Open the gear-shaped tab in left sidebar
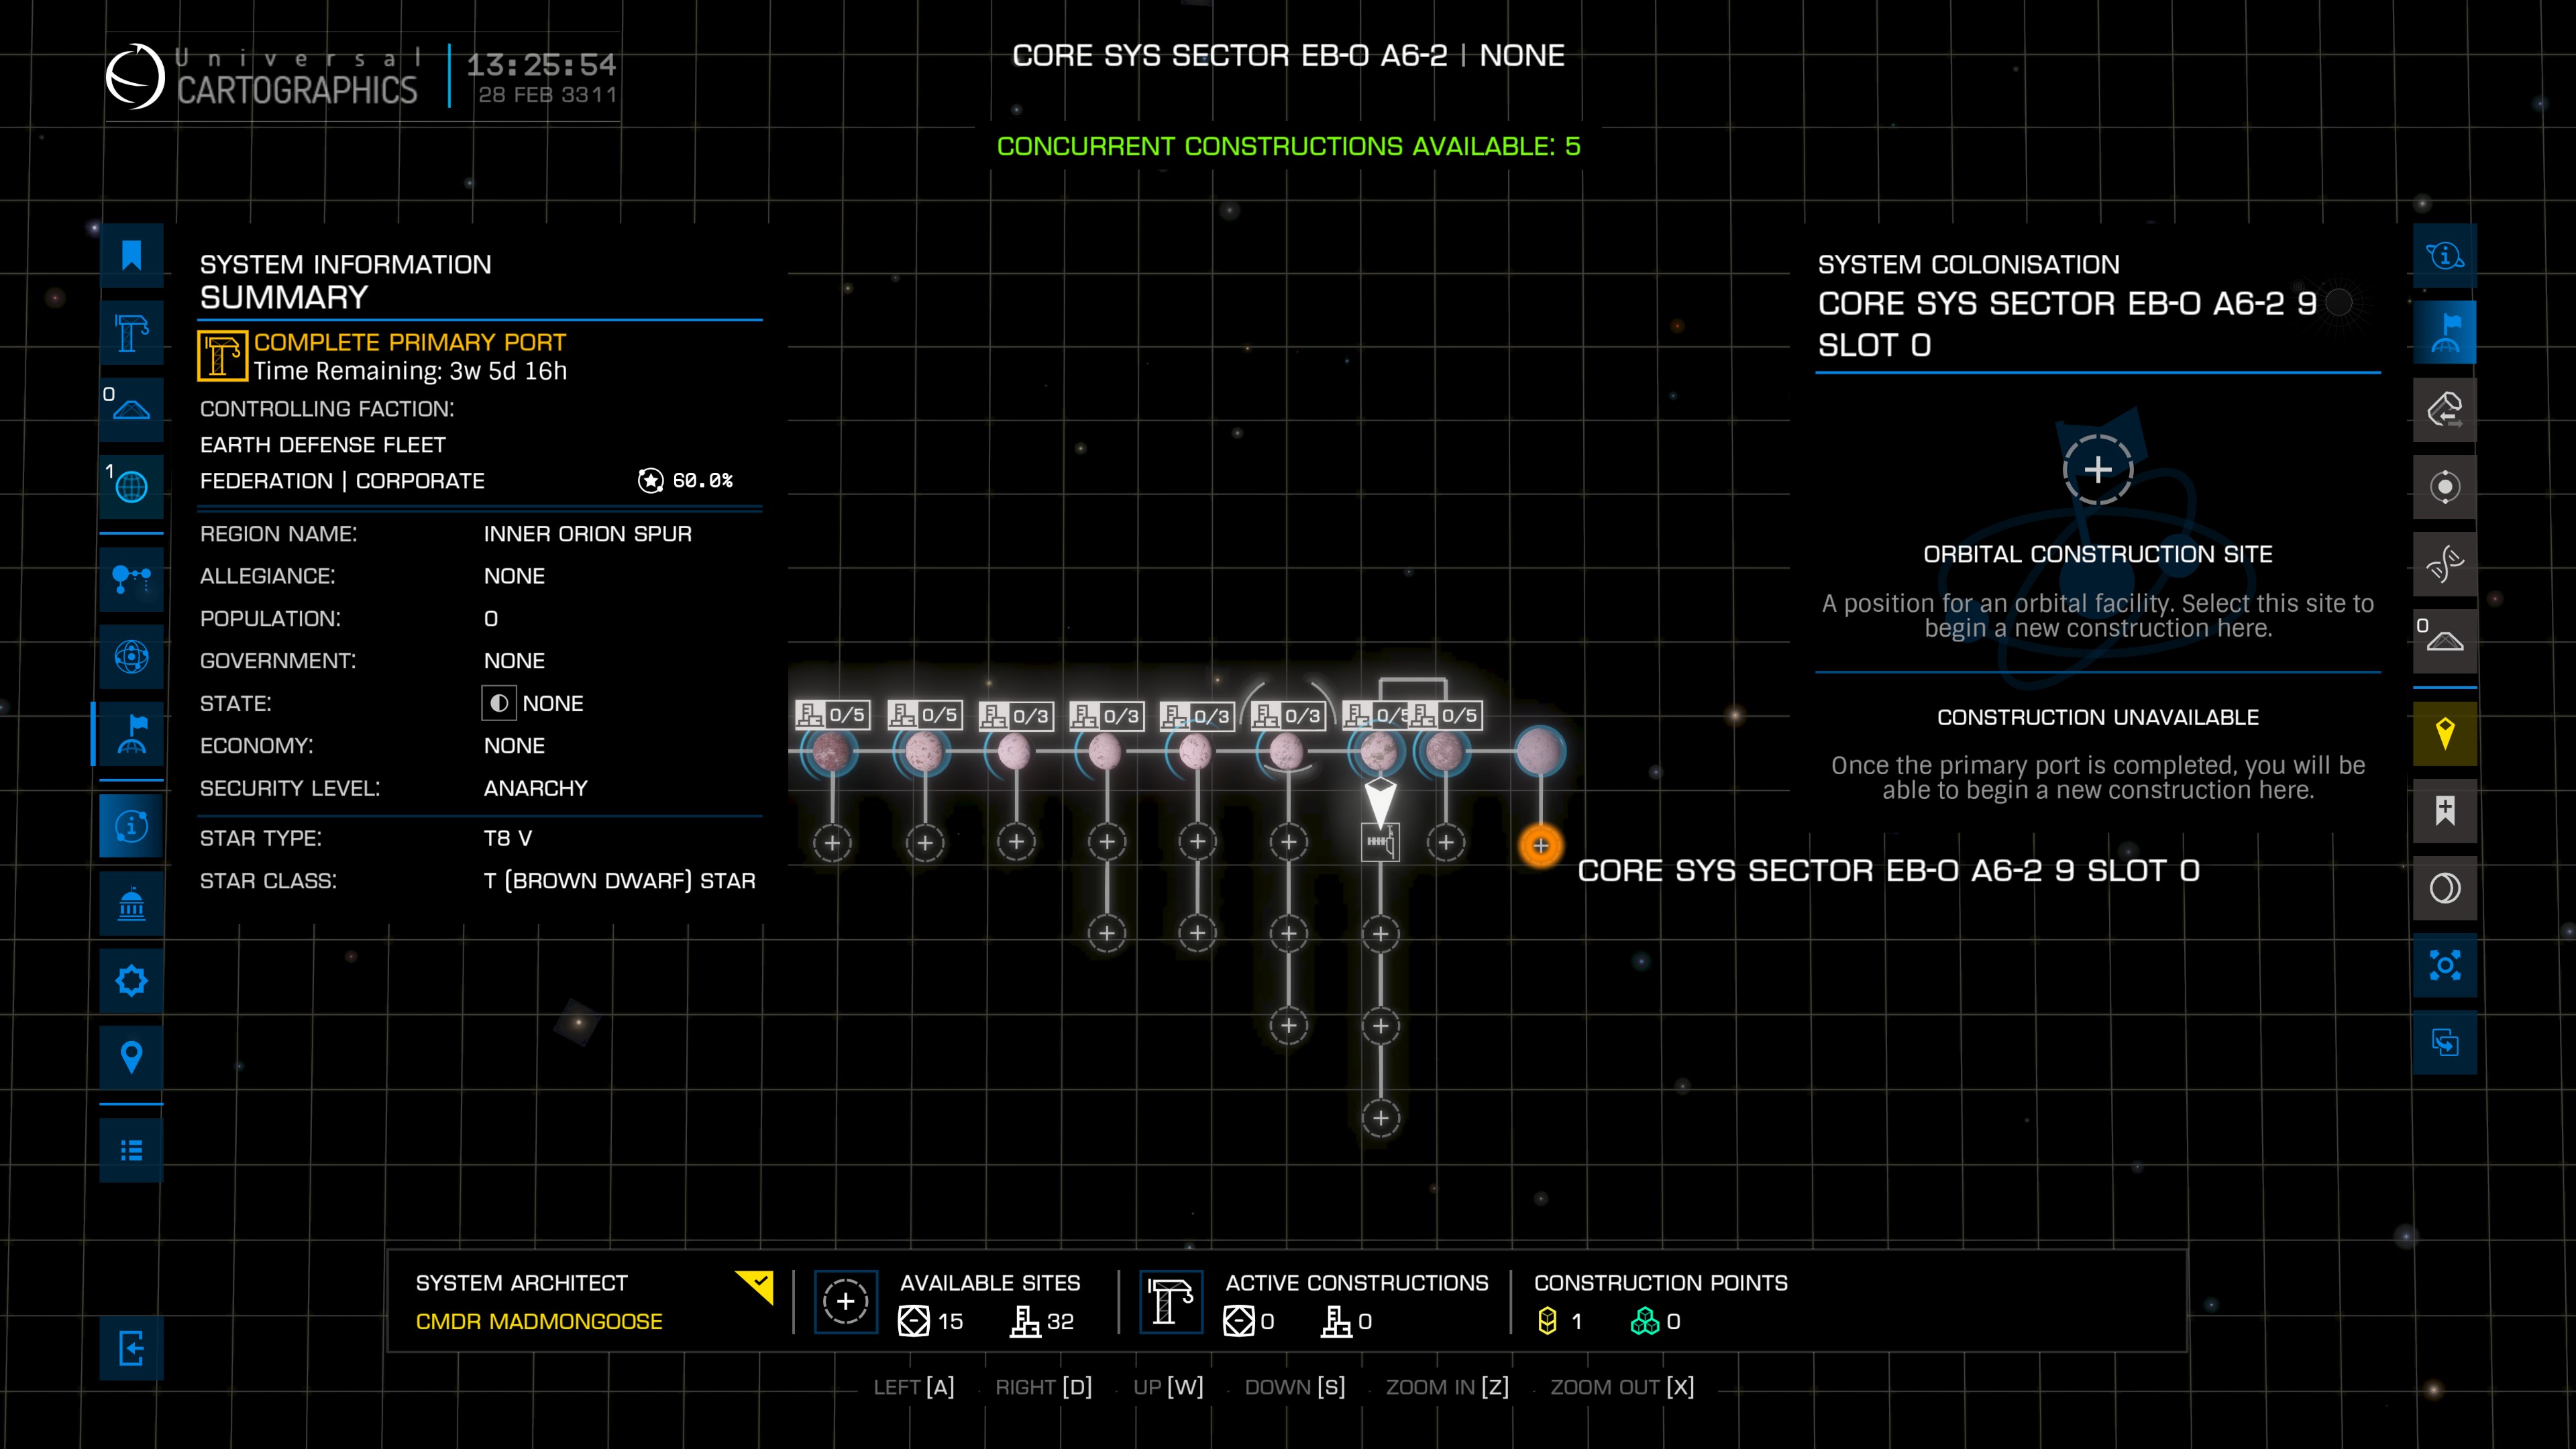This screenshot has width=2576, height=1449. [x=131, y=980]
